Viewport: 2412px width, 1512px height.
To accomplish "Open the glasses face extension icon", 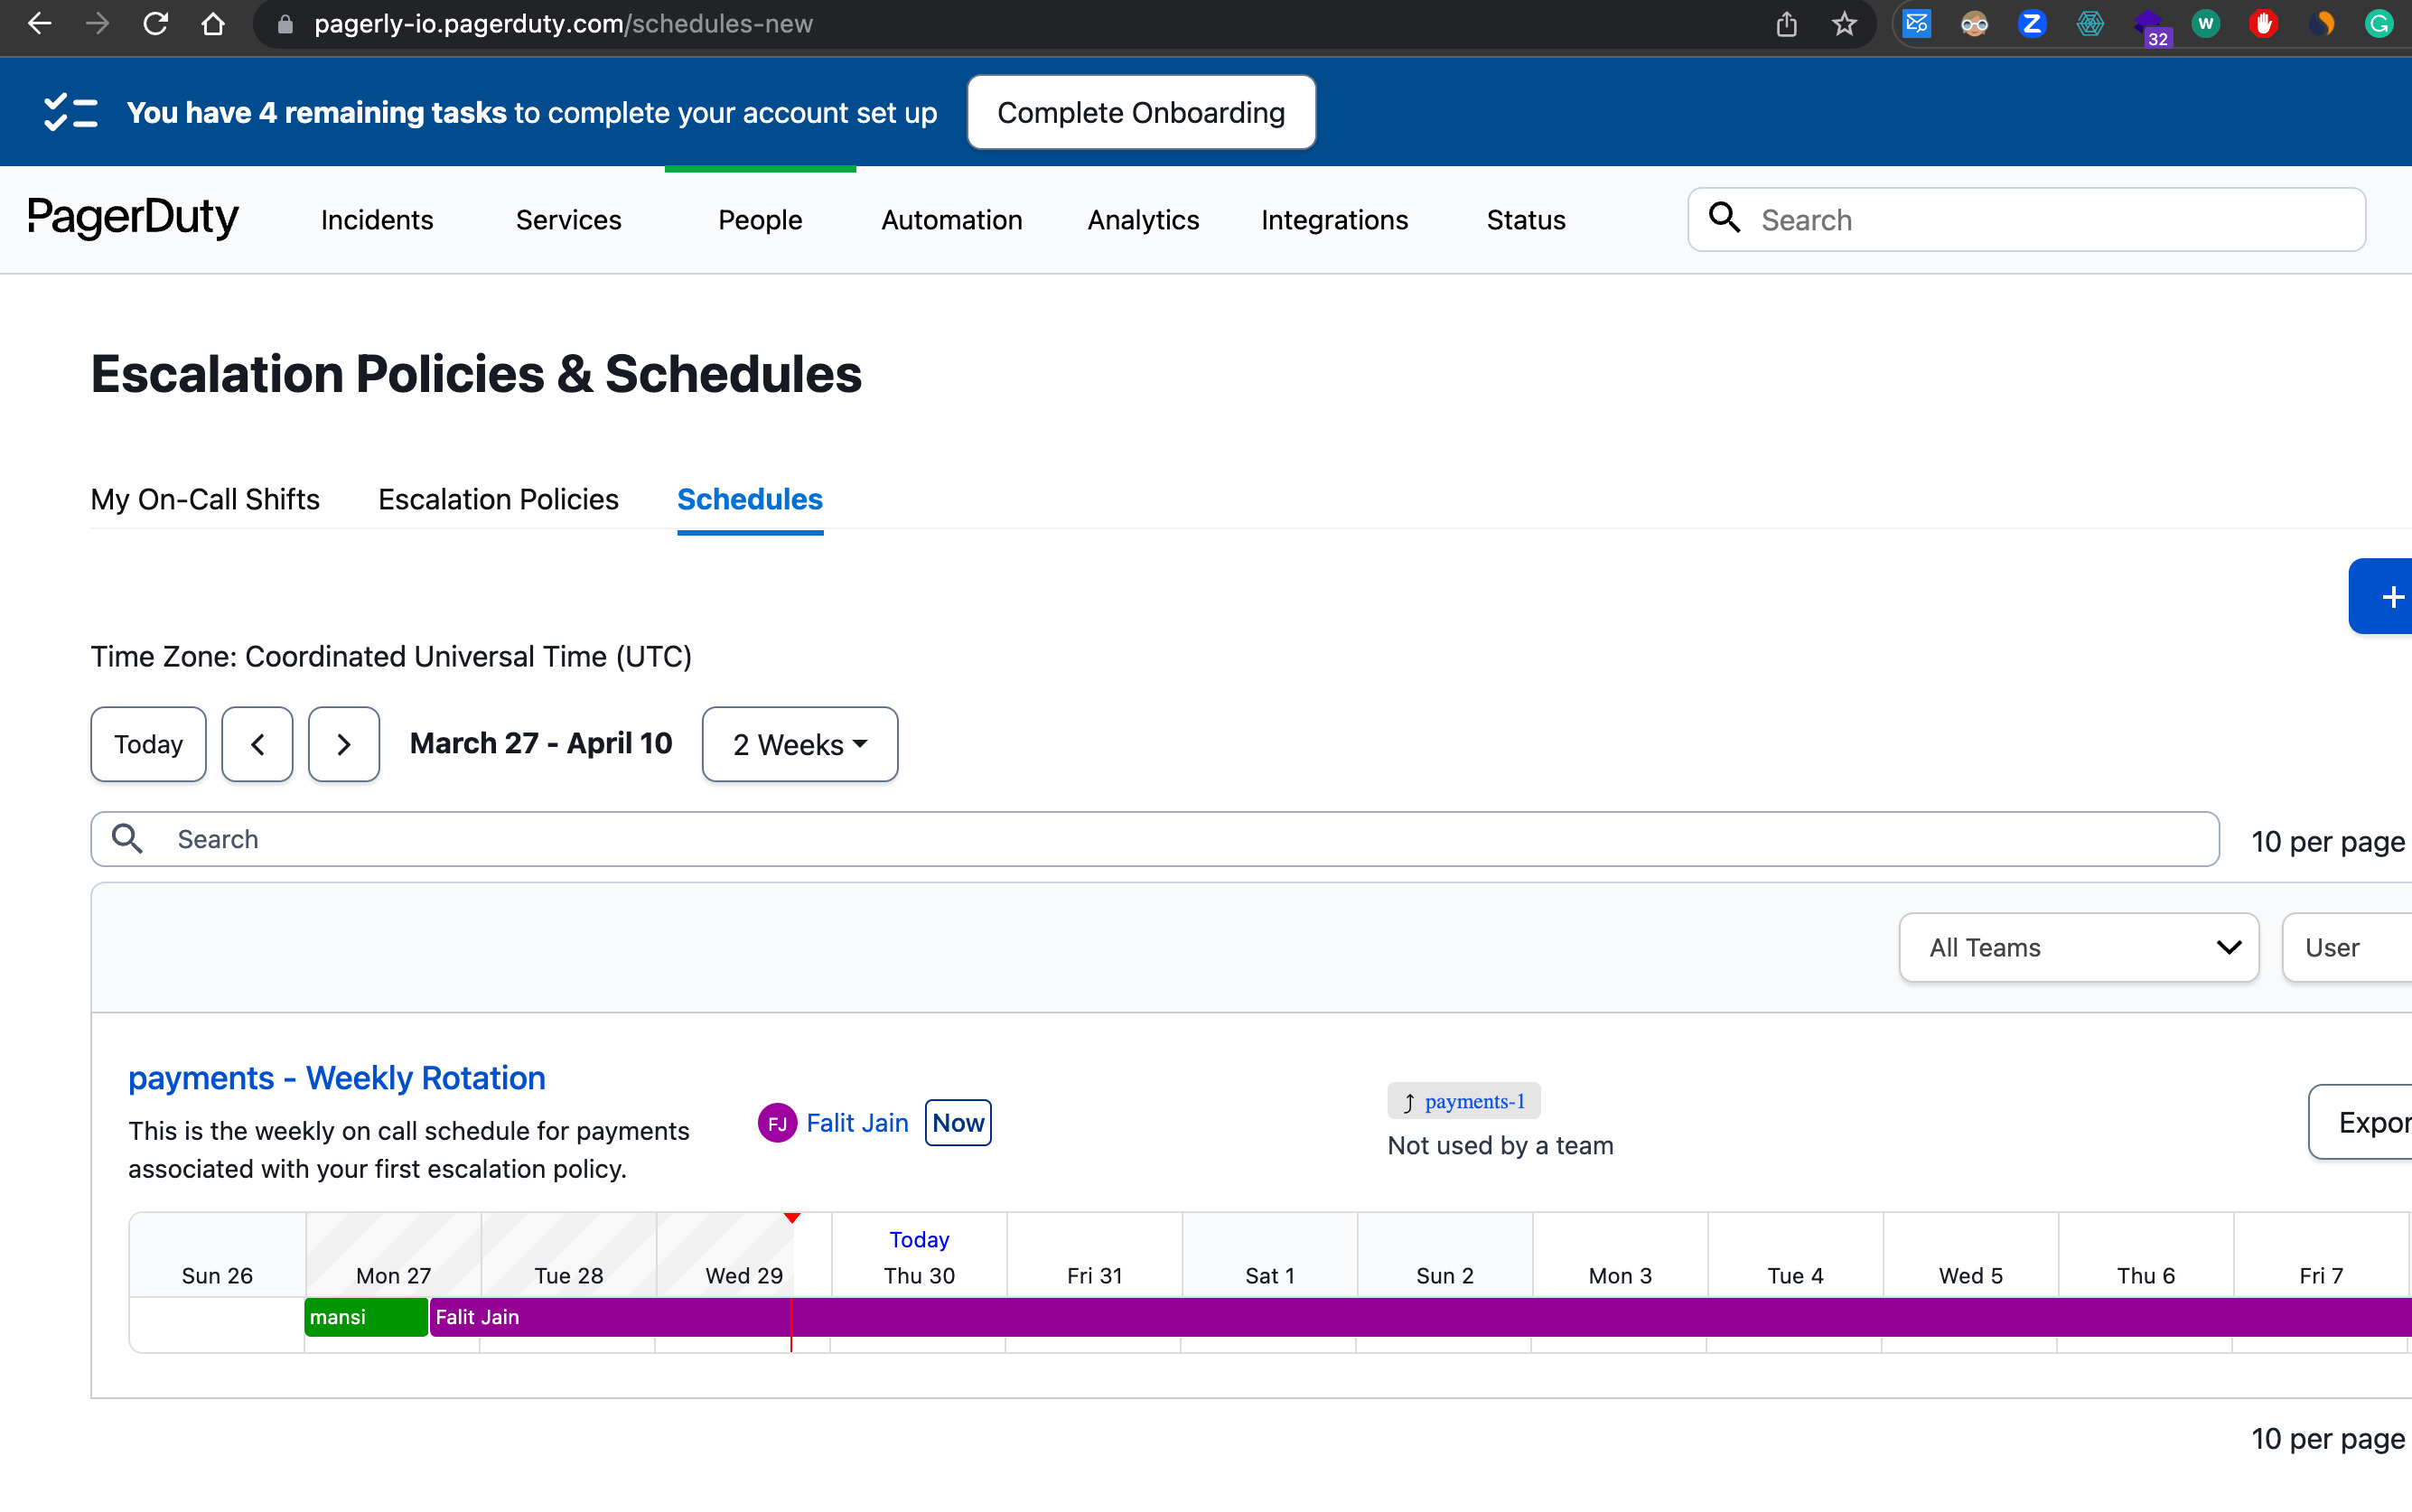I will [x=1974, y=23].
